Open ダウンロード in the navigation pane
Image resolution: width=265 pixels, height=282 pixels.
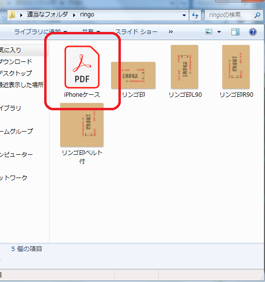pyautogui.click(x=16, y=61)
